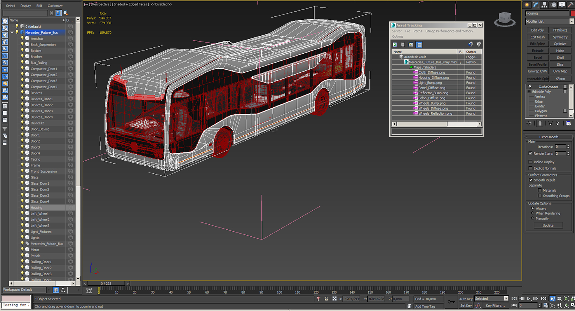575x311 pixels.
Task: Toggle the geometry display filter icon
Action: point(5,21)
